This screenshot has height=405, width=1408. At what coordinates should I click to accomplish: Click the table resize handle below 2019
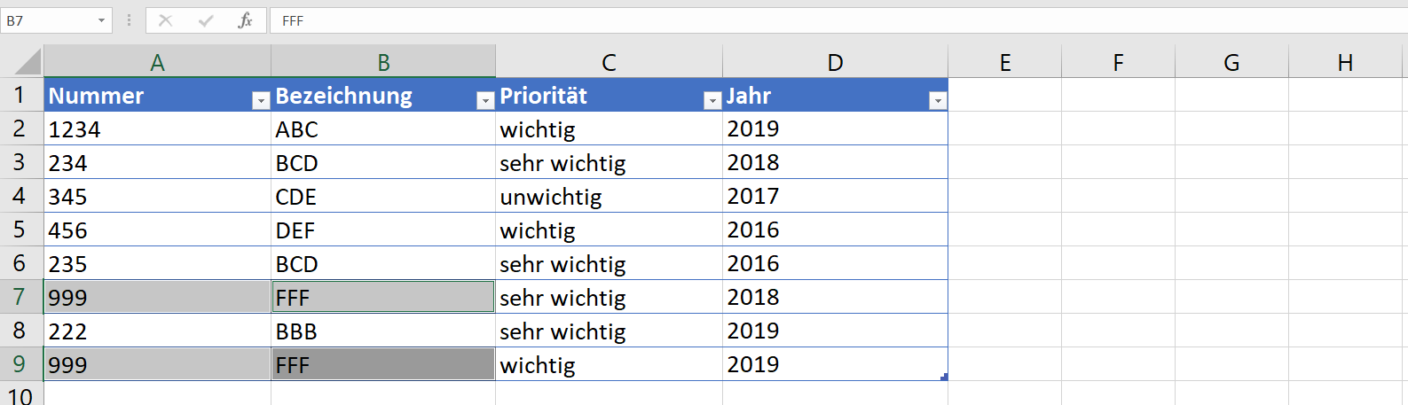[944, 378]
